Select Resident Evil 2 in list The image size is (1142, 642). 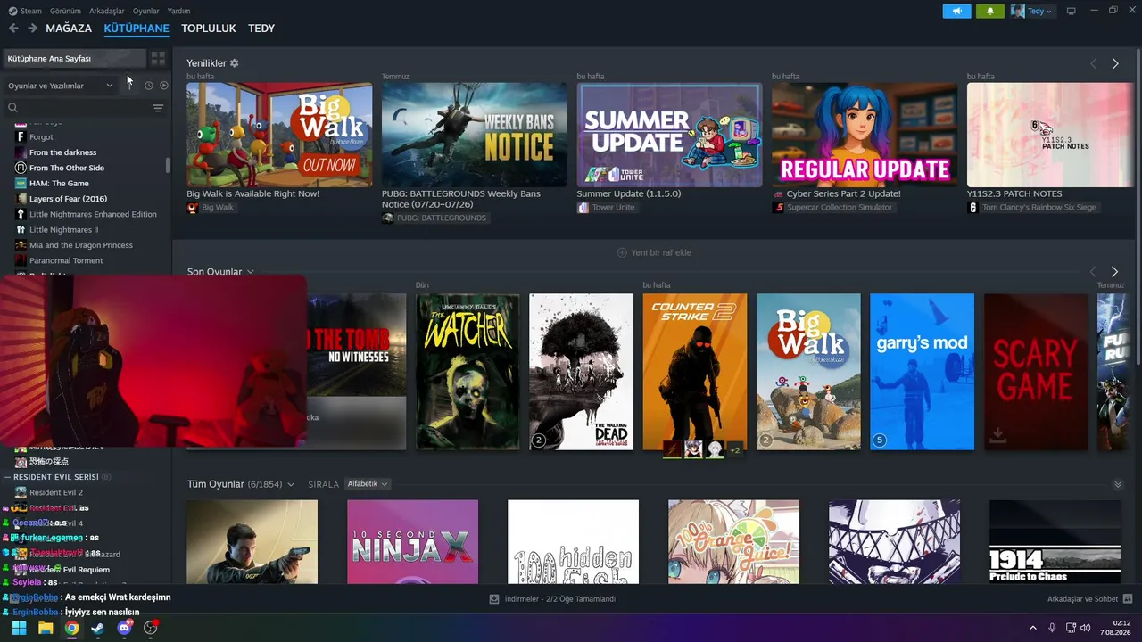pos(55,492)
